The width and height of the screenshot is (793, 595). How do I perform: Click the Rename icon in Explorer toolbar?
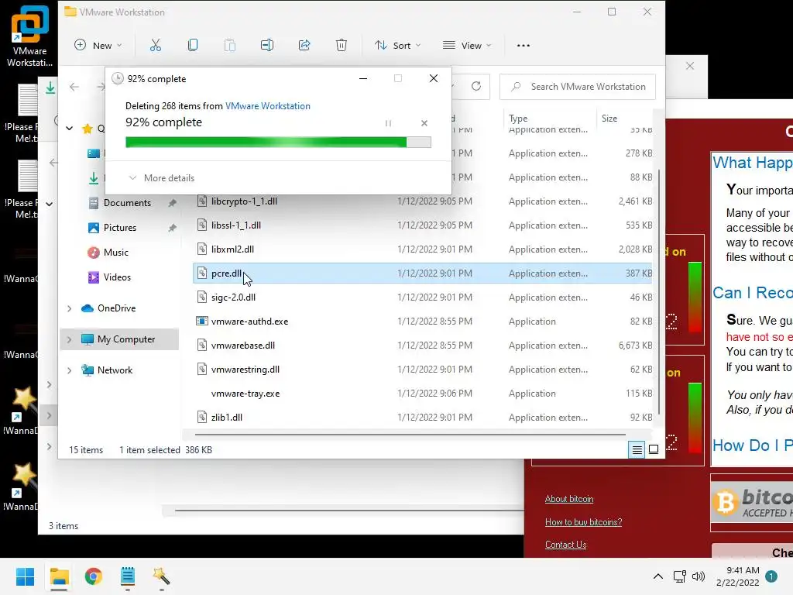(267, 46)
